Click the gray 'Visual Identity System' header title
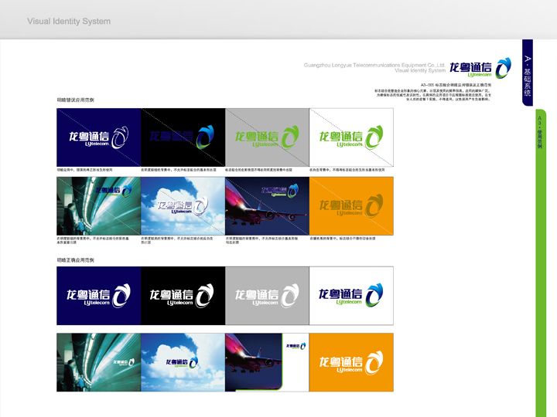The image size is (557, 417). coord(69,22)
